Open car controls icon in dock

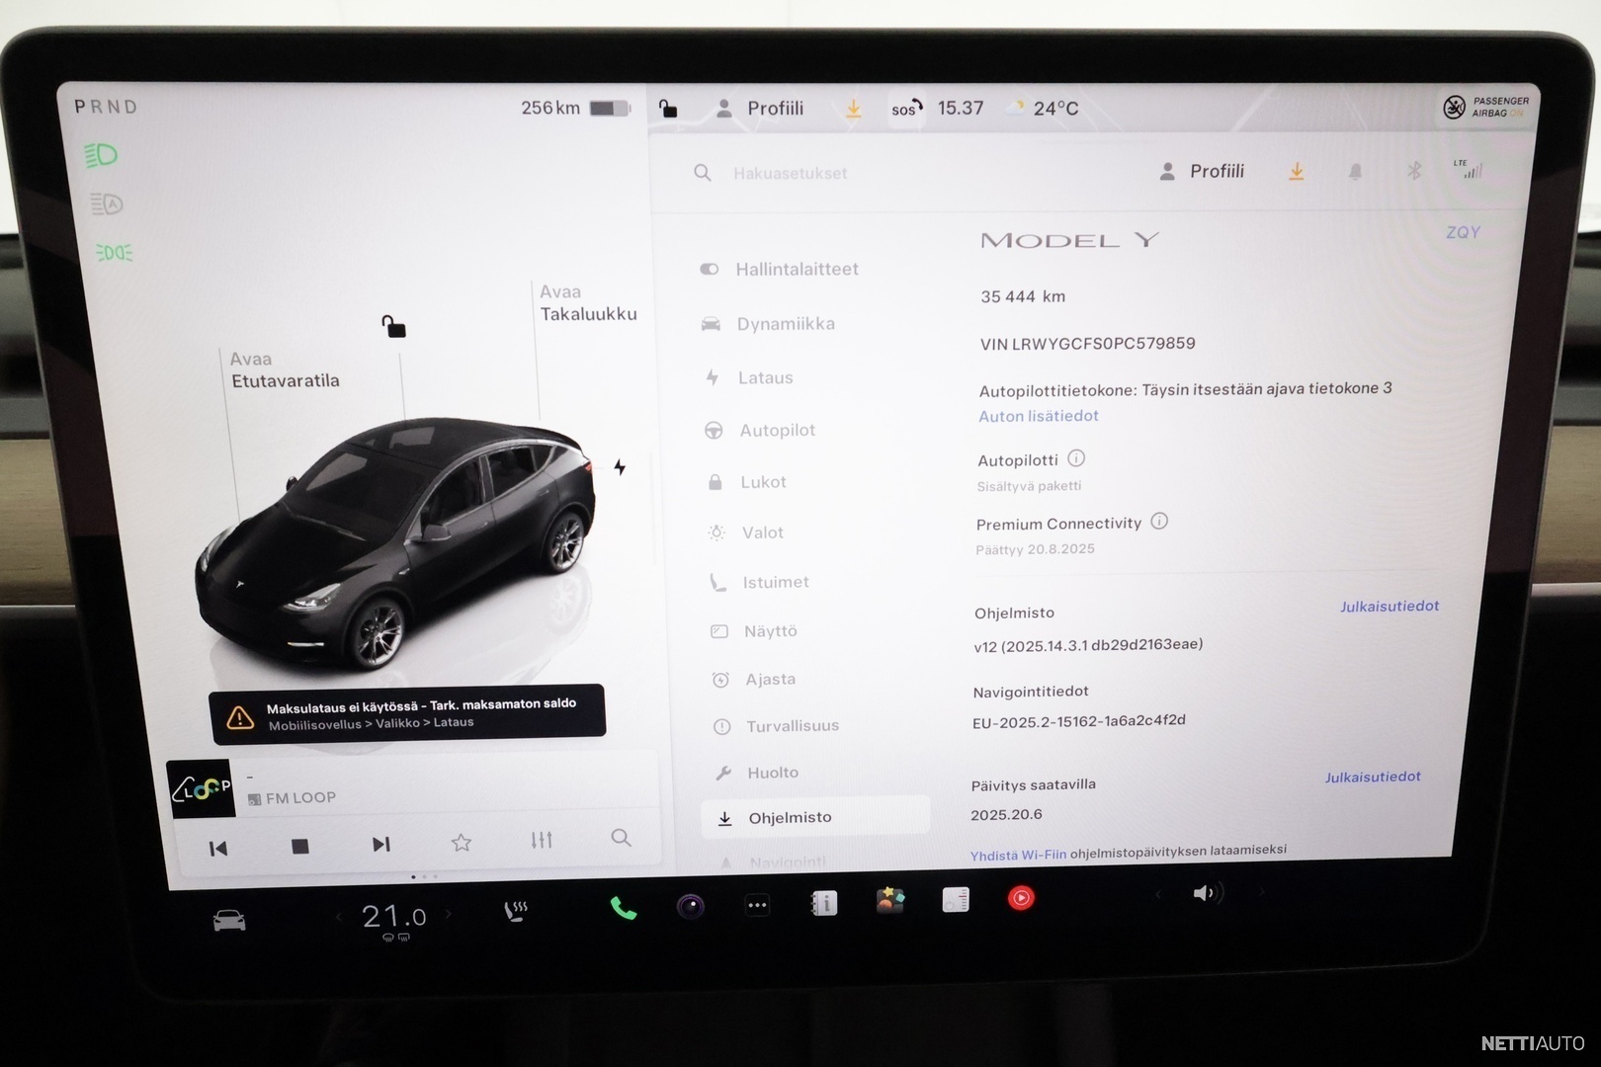[x=229, y=921]
